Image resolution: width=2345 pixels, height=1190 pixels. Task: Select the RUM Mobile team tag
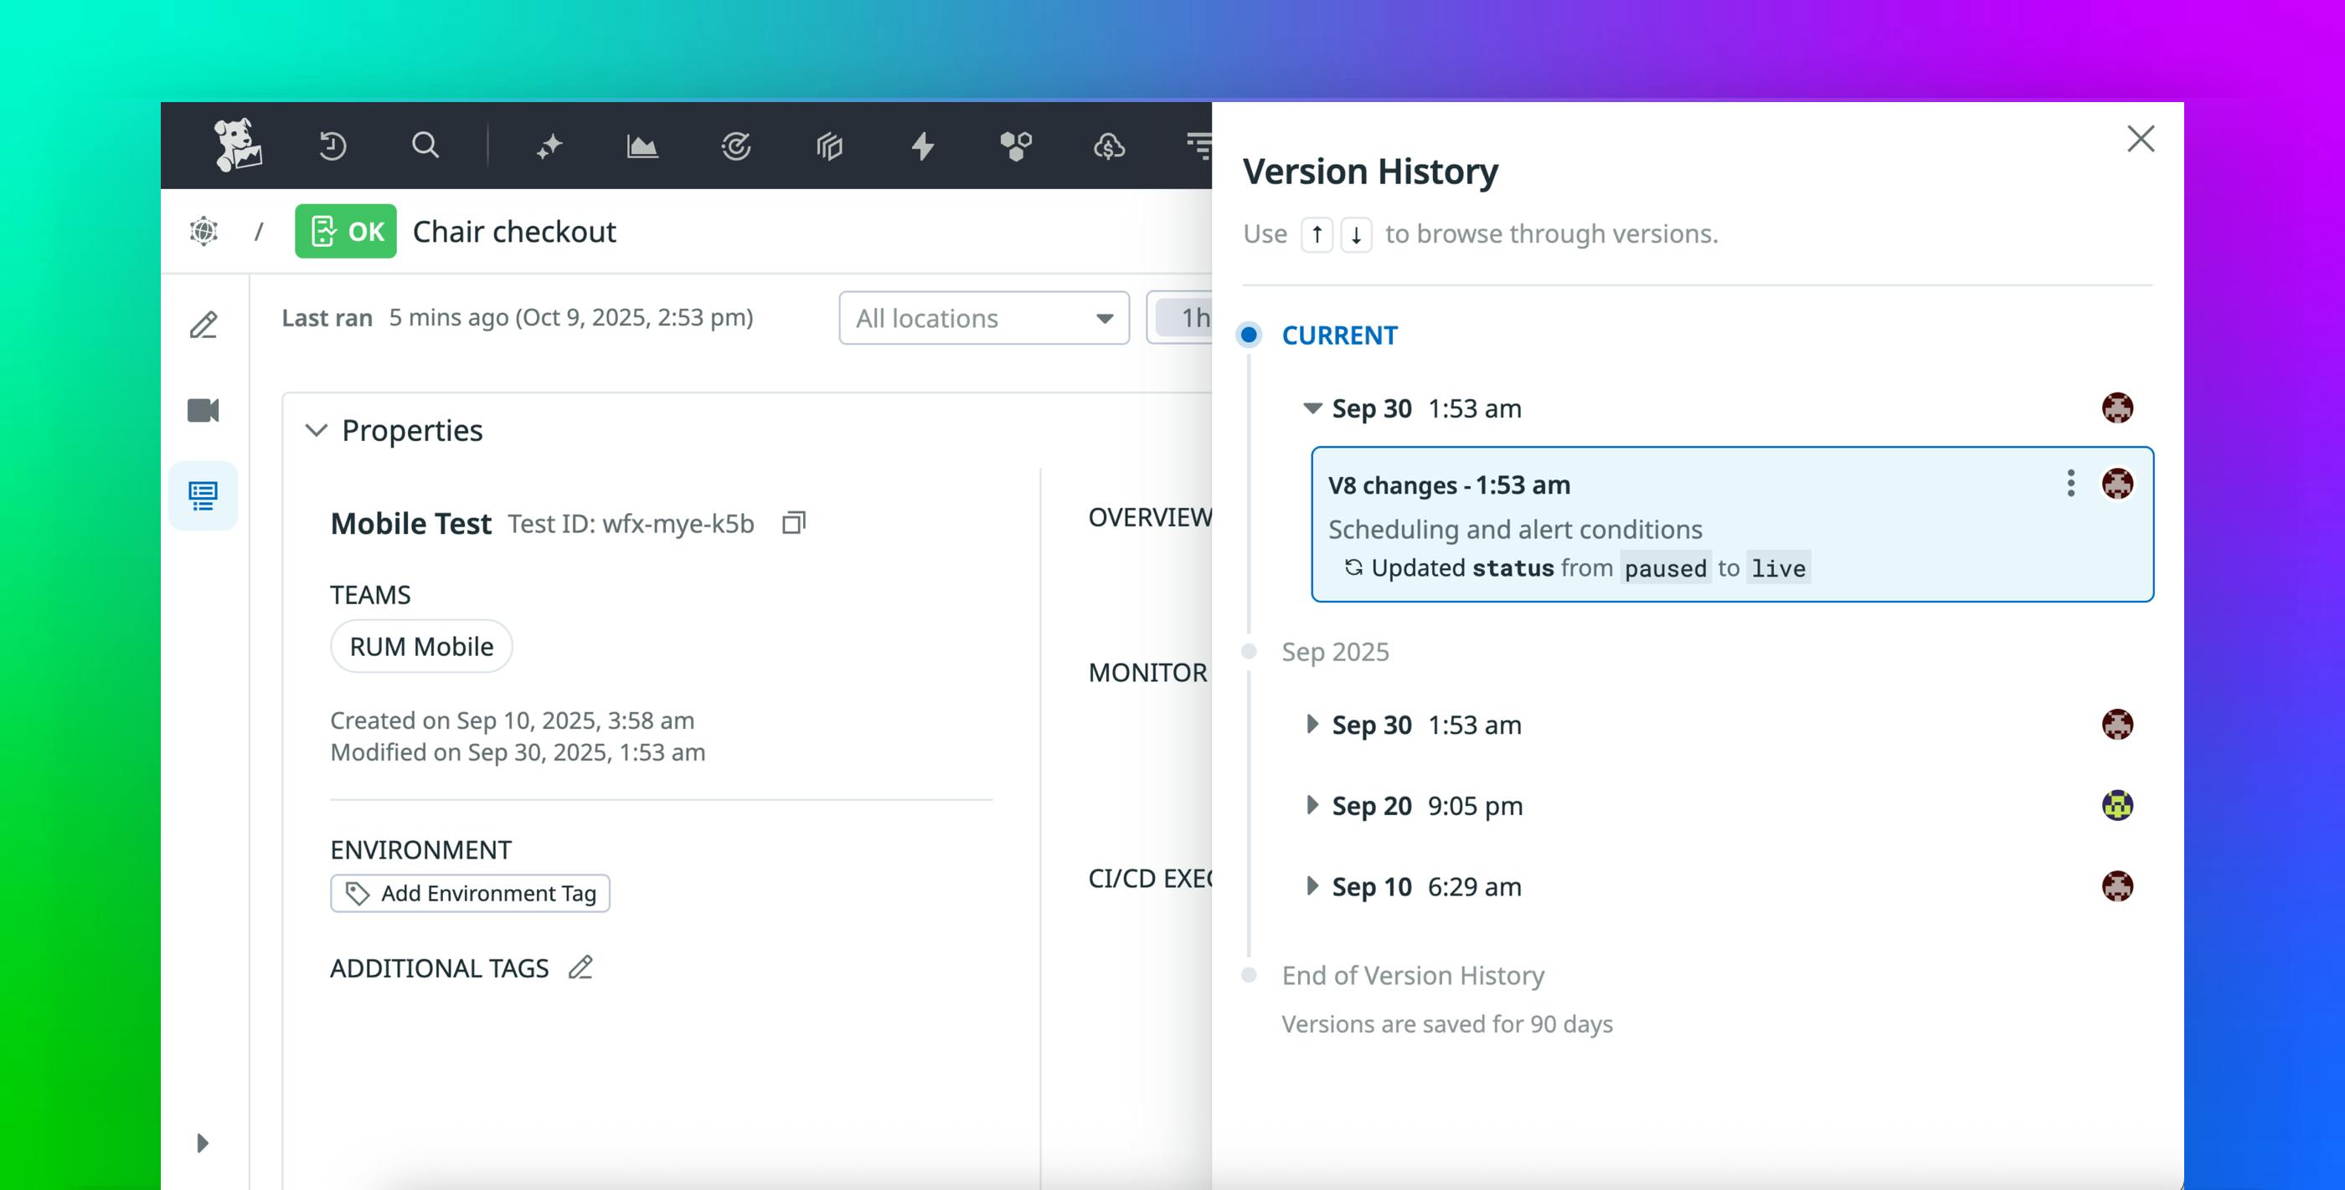tap(420, 646)
